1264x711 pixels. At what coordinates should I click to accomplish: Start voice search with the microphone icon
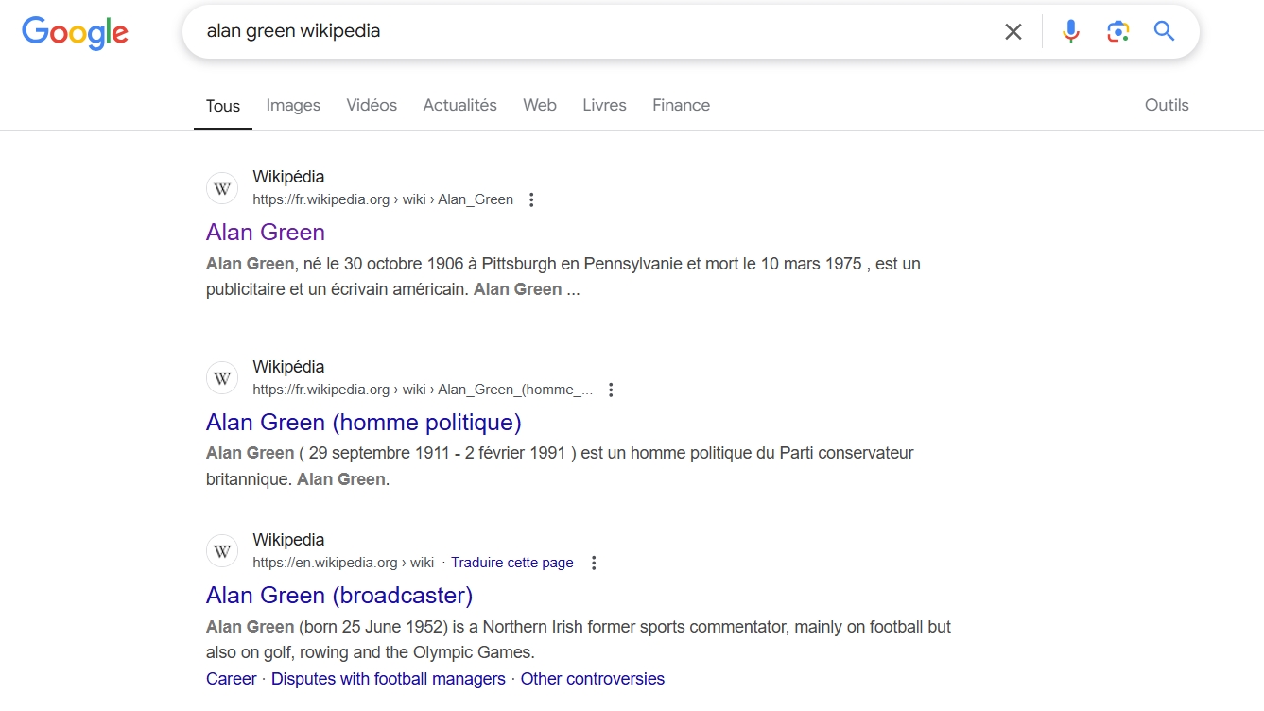[x=1070, y=31]
